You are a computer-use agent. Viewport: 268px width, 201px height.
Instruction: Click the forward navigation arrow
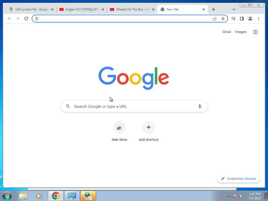[18, 19]
